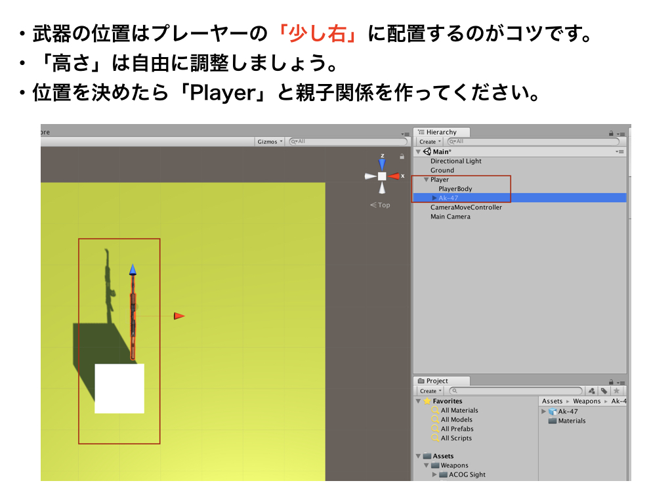Open the Scene view panel options icon
Viewport: 672px width, 504px height.
point(404,134)
